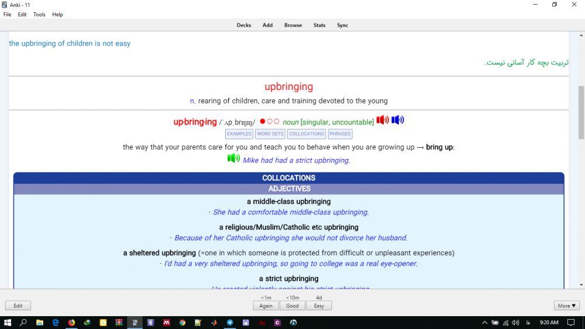
Task: Rate card as Easy
Action: 319,306
